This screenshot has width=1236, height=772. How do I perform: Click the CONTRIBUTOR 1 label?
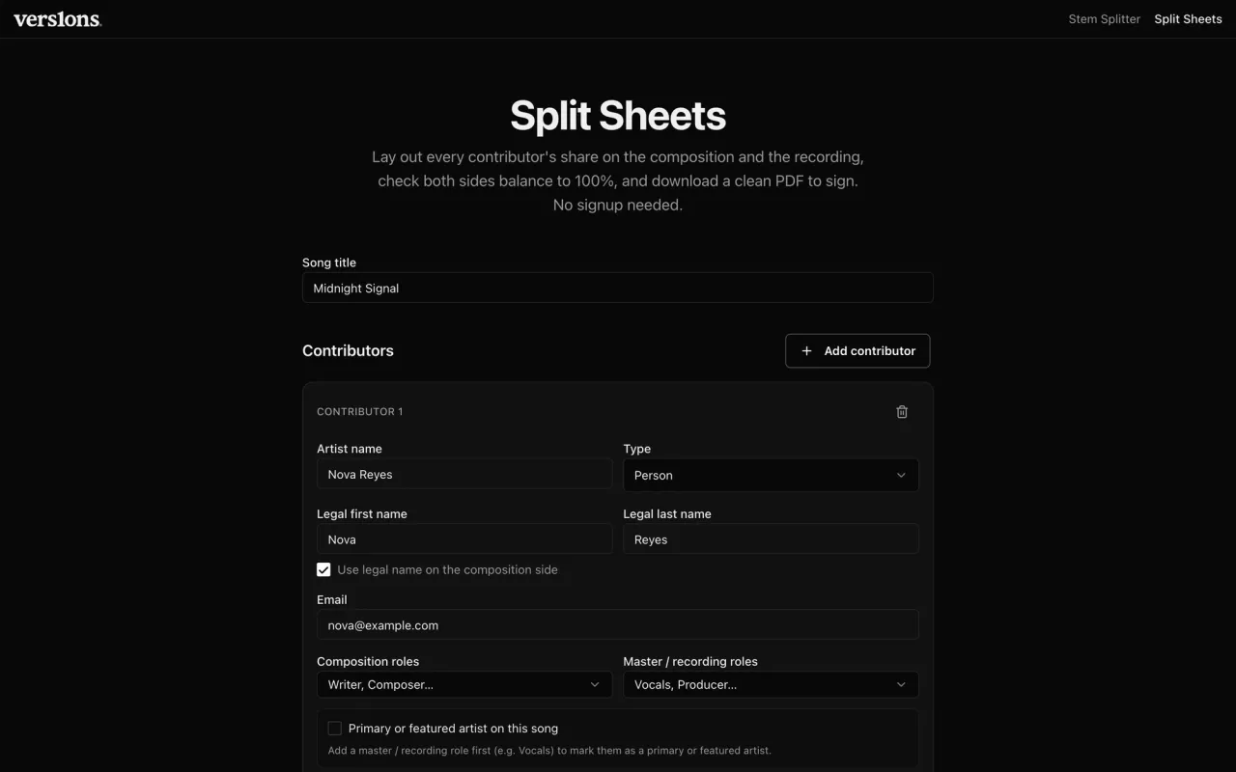pyautogui.click(x=359, y=412)
